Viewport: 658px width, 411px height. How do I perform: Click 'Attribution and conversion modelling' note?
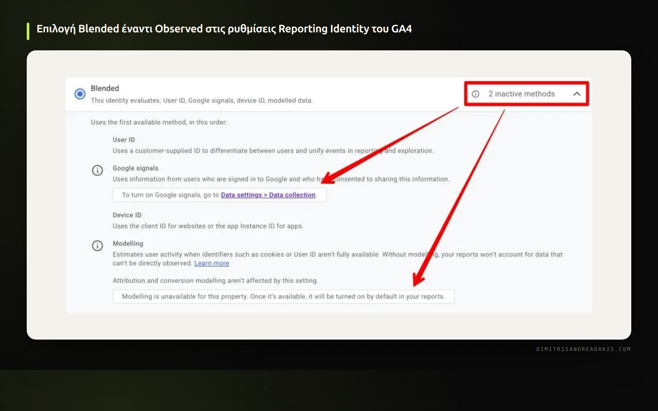[x=215, y=281]
